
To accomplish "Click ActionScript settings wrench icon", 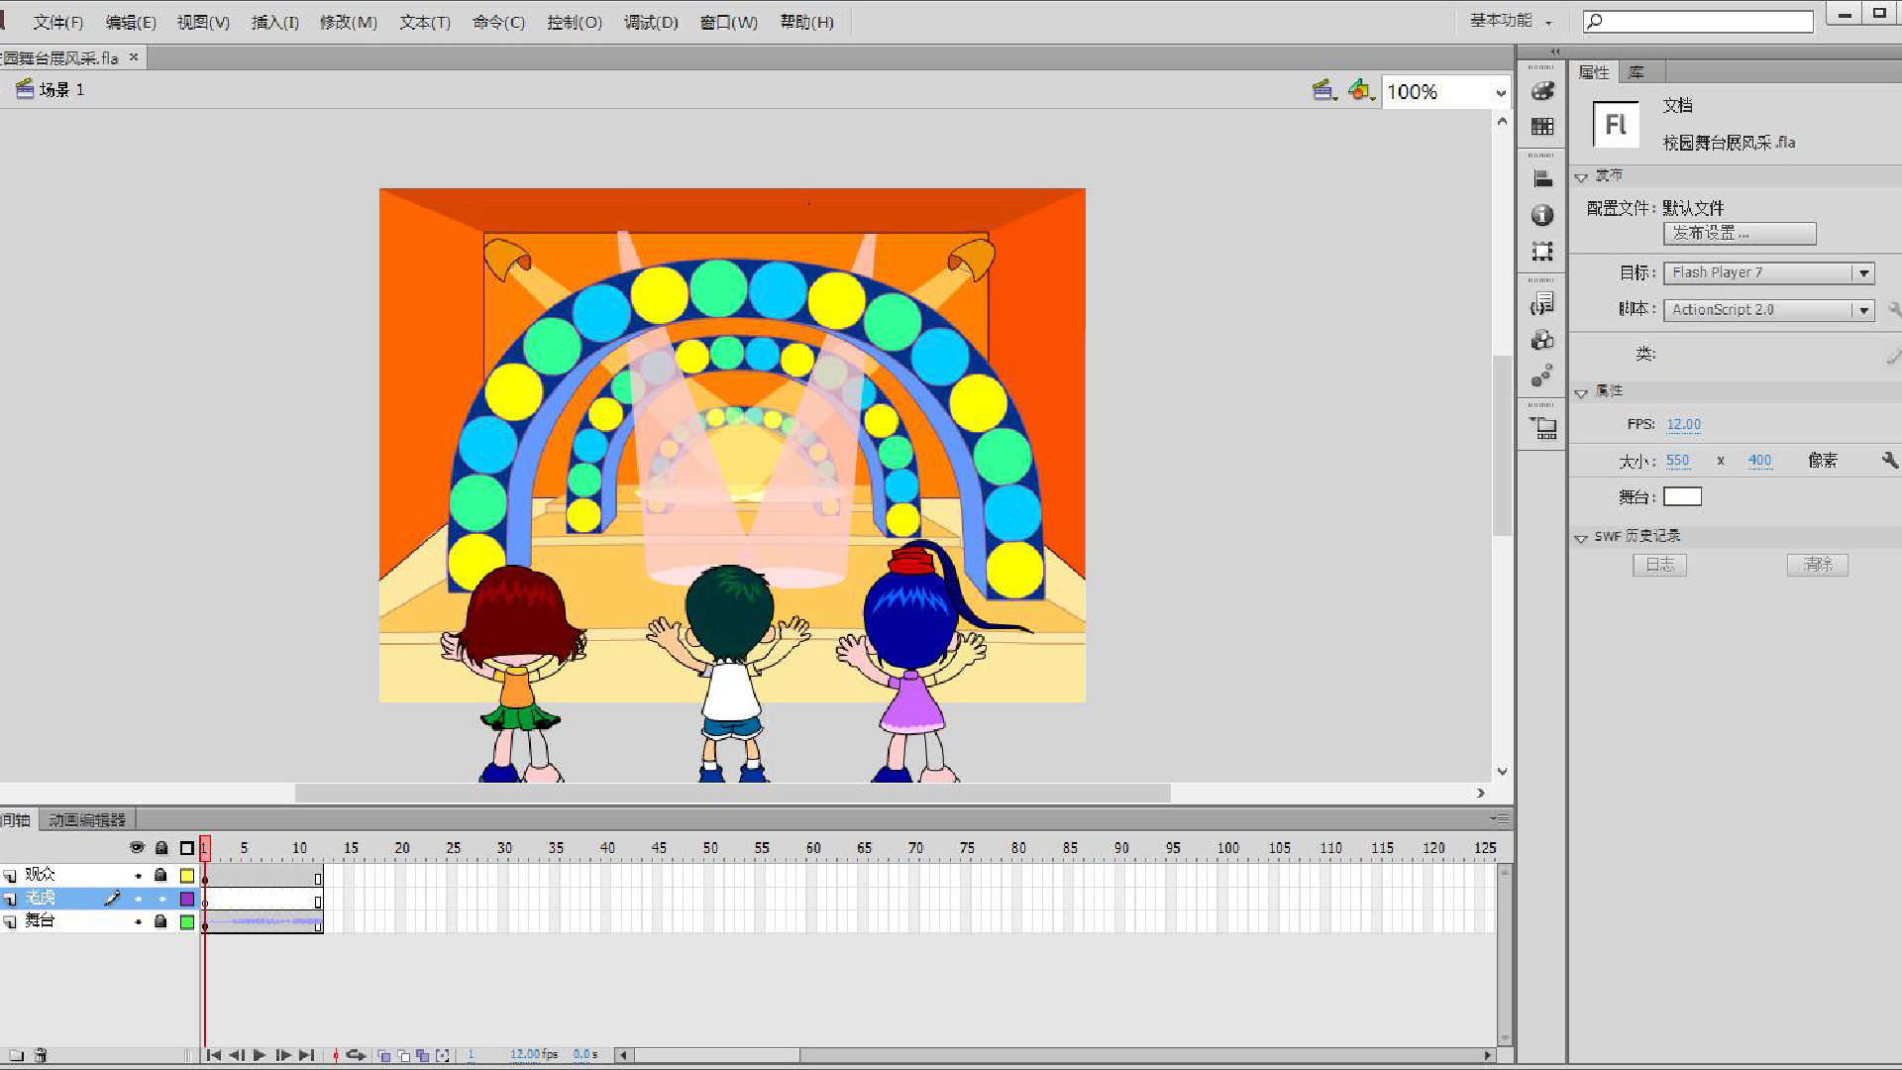I will [x=1893, y=309].
